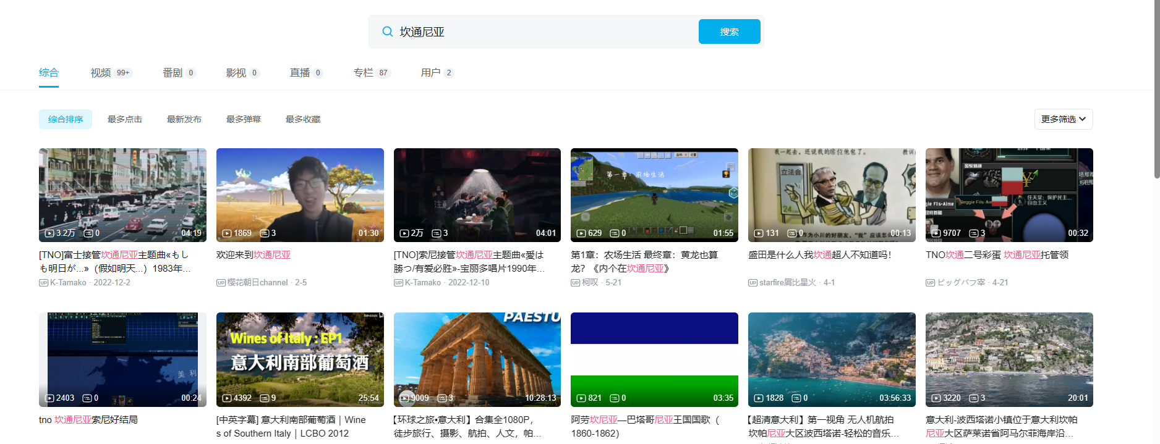Open the PAESTUM temple video thumbnail
This screenshot has height=444, width=1160.
click(477, 359)
